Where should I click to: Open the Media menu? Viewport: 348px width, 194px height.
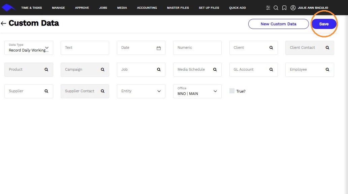tap(122, 8)
